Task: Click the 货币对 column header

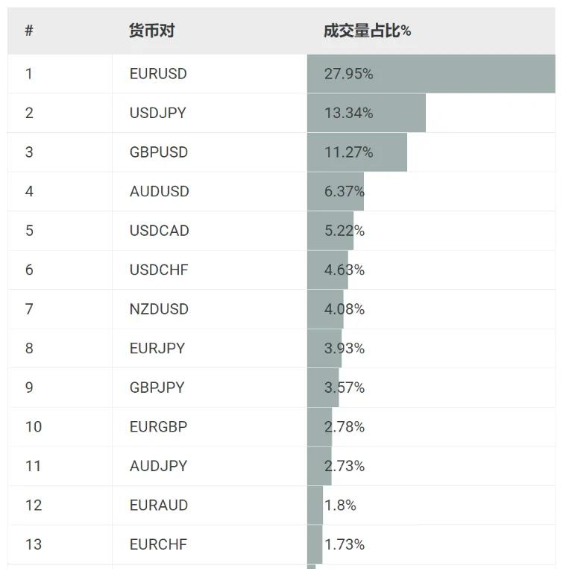Action: click(x=151, y=31)
